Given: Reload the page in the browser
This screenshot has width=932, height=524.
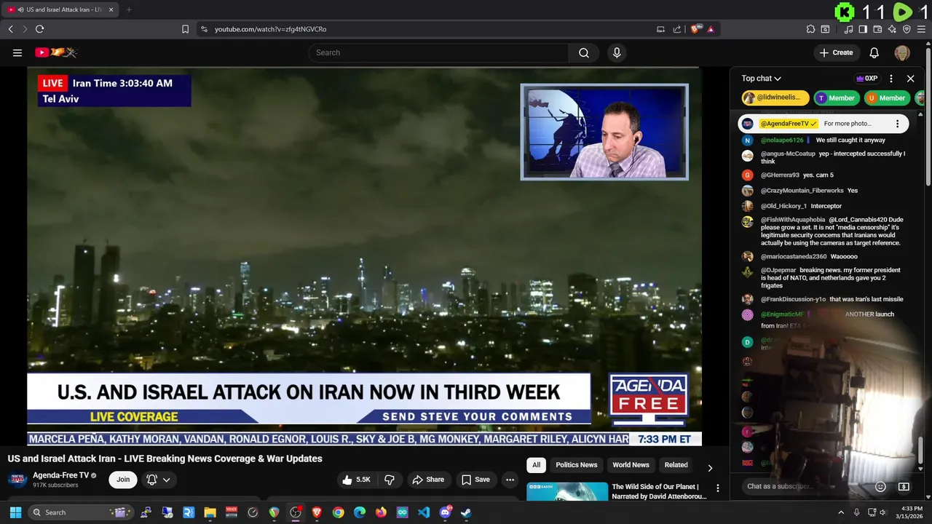Looking at the screenshot, I should point(39,29).
